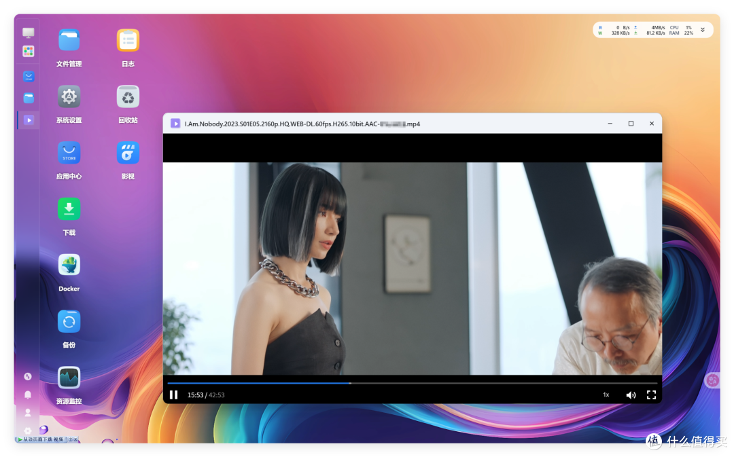The width and height of the screenshot is (734, 457).
Task: Open the 影视 video app icon
Action: click(128, 153)
